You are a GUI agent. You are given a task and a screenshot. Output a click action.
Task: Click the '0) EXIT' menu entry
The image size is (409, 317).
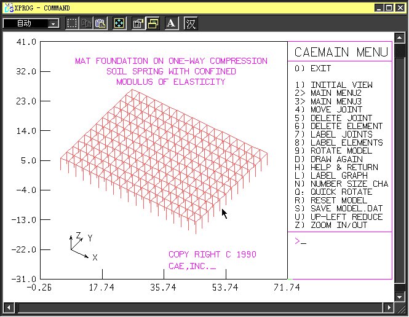(312, 69)
